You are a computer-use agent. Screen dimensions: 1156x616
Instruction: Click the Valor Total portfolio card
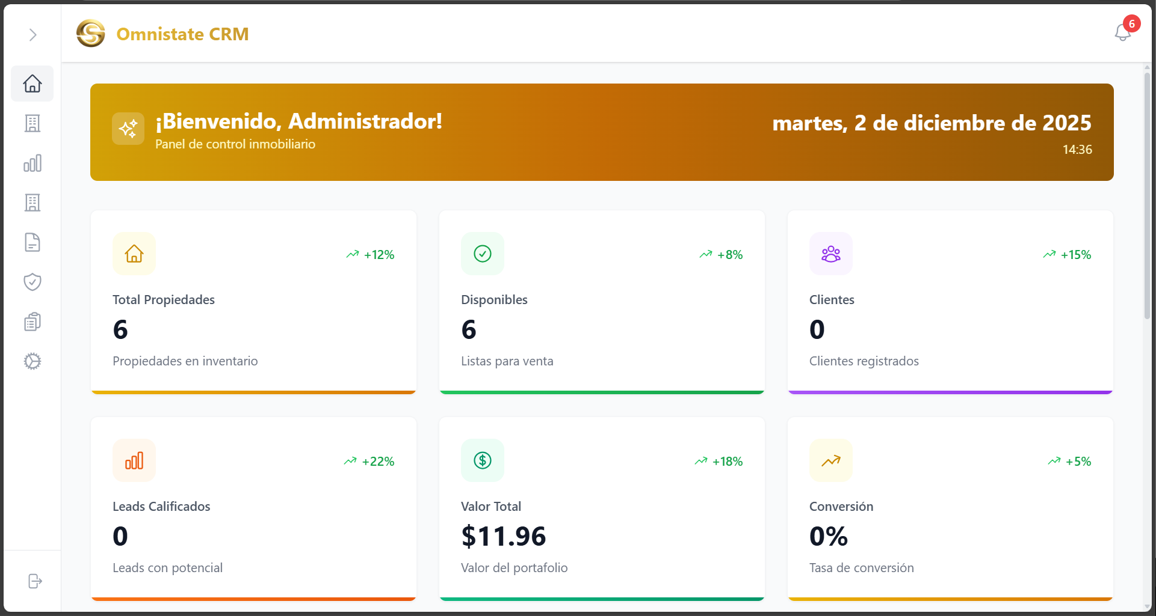tap(601, 508)
